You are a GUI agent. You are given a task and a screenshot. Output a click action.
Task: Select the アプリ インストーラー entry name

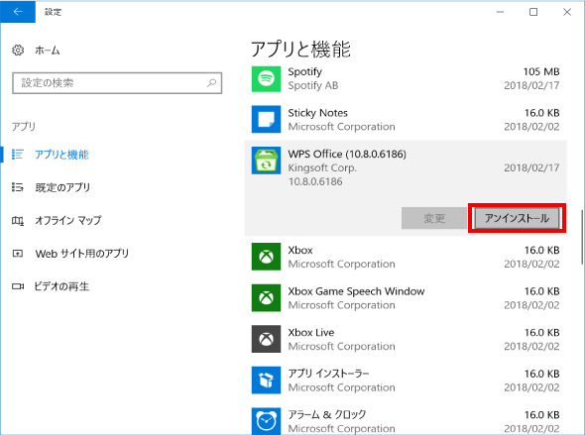pos(328,374)
